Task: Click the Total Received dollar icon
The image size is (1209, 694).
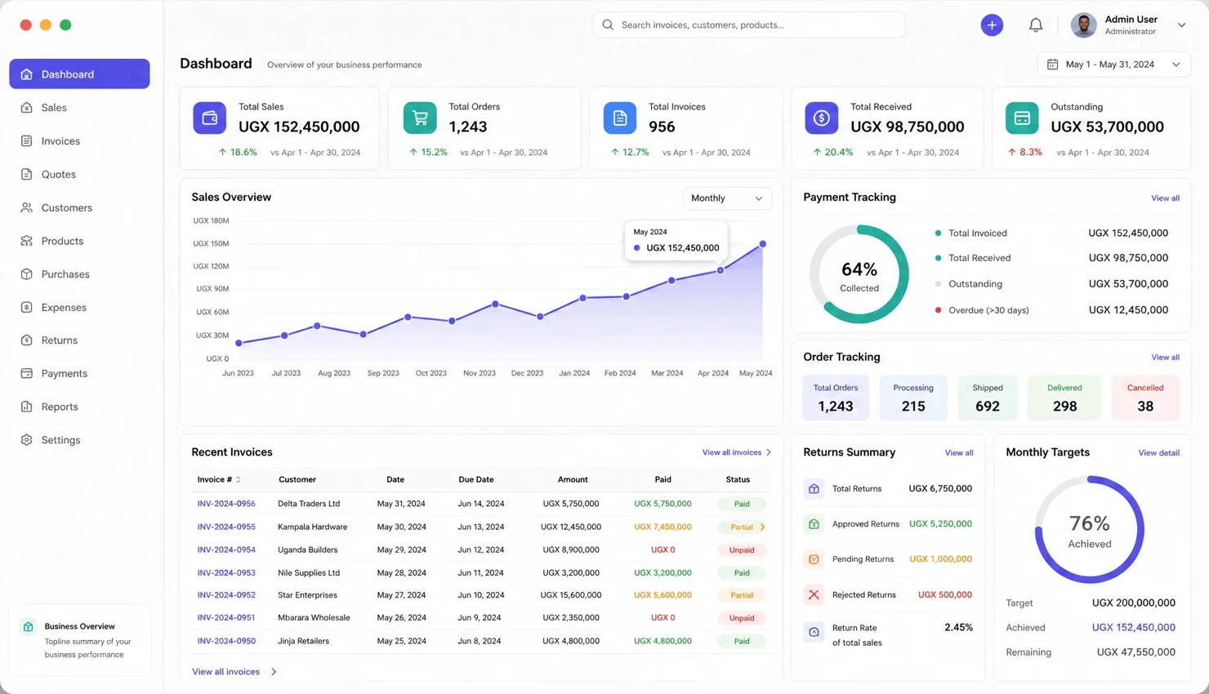Action: pos(822,118)
